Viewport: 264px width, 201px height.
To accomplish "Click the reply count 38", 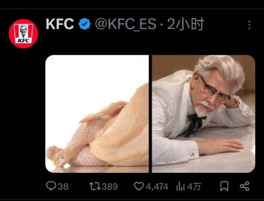I will pos(63,187).
